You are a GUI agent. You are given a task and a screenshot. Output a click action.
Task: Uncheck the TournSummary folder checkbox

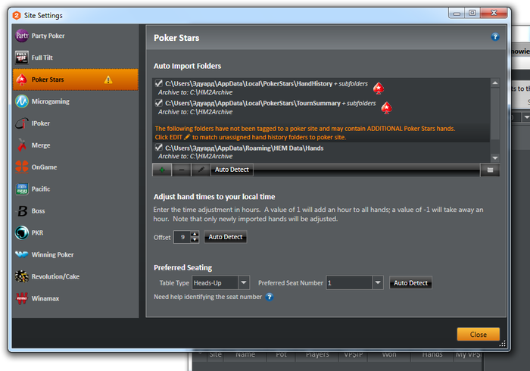click(158, 103)
